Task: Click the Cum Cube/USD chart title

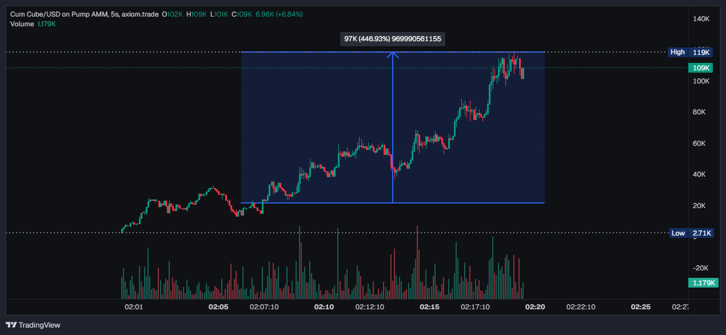Action: tap(84, 14)
